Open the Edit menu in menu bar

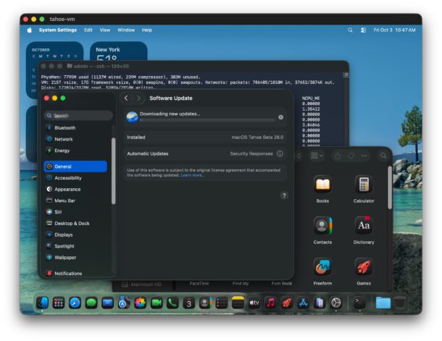pyautogui.click(x=88, y=30)
